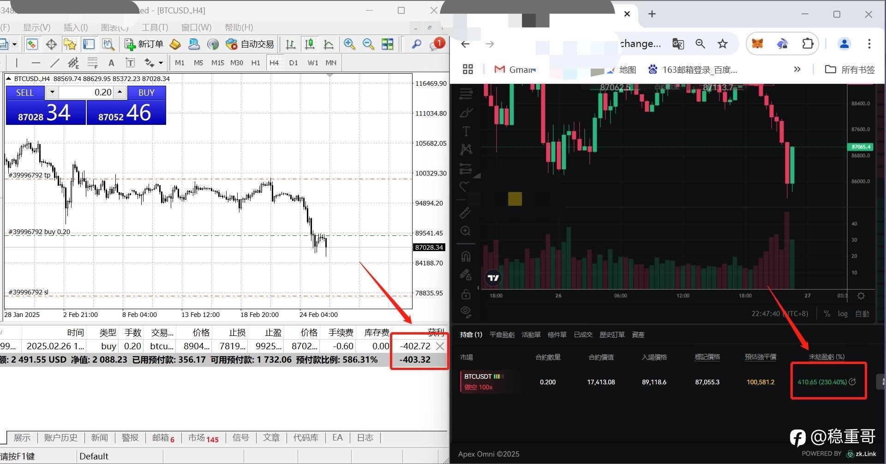This screenshot has width=886, height=464.
Task: Switch timeframe to H1
Action: pos(256,63)
